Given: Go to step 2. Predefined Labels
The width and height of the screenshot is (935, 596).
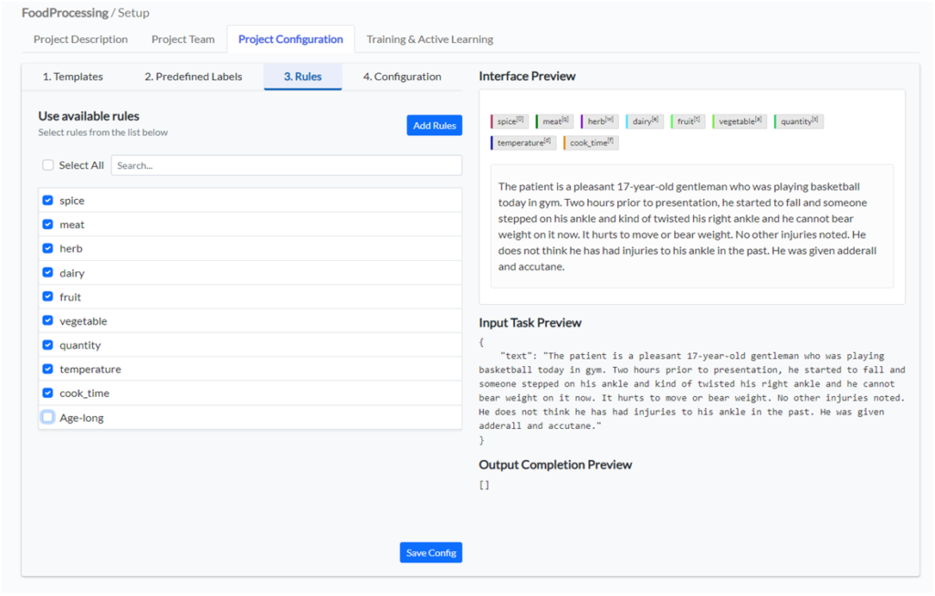Looking at the screenshot, I should point(194,77).
